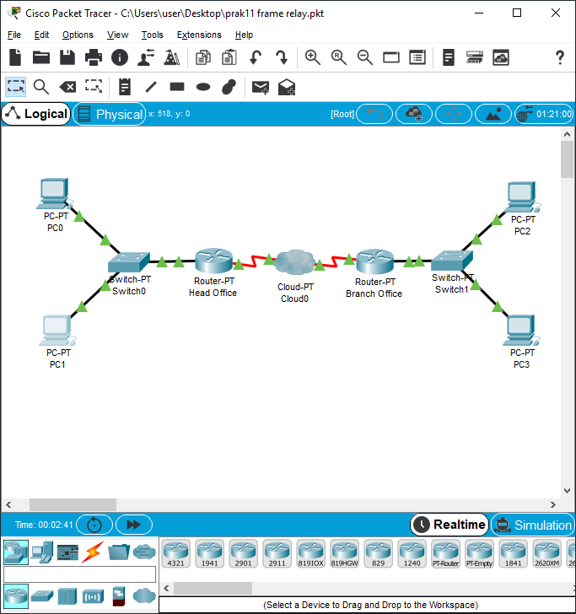Select the Switches subcategory
This screenshot has width=576, height=614.
pyautogui.click(x=42, y=596)
